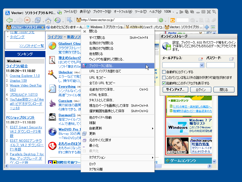The height and width of the screenshot is (182, 242).
Task: Open the Lhaplus 1.59 ranking link
Action: pos(18,80)
